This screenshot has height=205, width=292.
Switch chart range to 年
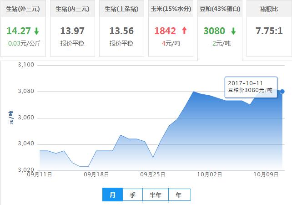coord(180,195)
